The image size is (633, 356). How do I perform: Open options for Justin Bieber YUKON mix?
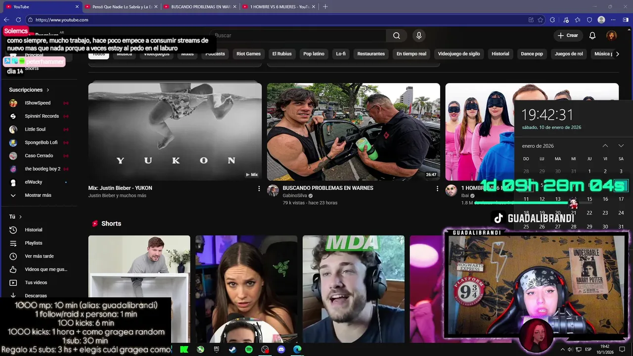(x=259, y=188)
